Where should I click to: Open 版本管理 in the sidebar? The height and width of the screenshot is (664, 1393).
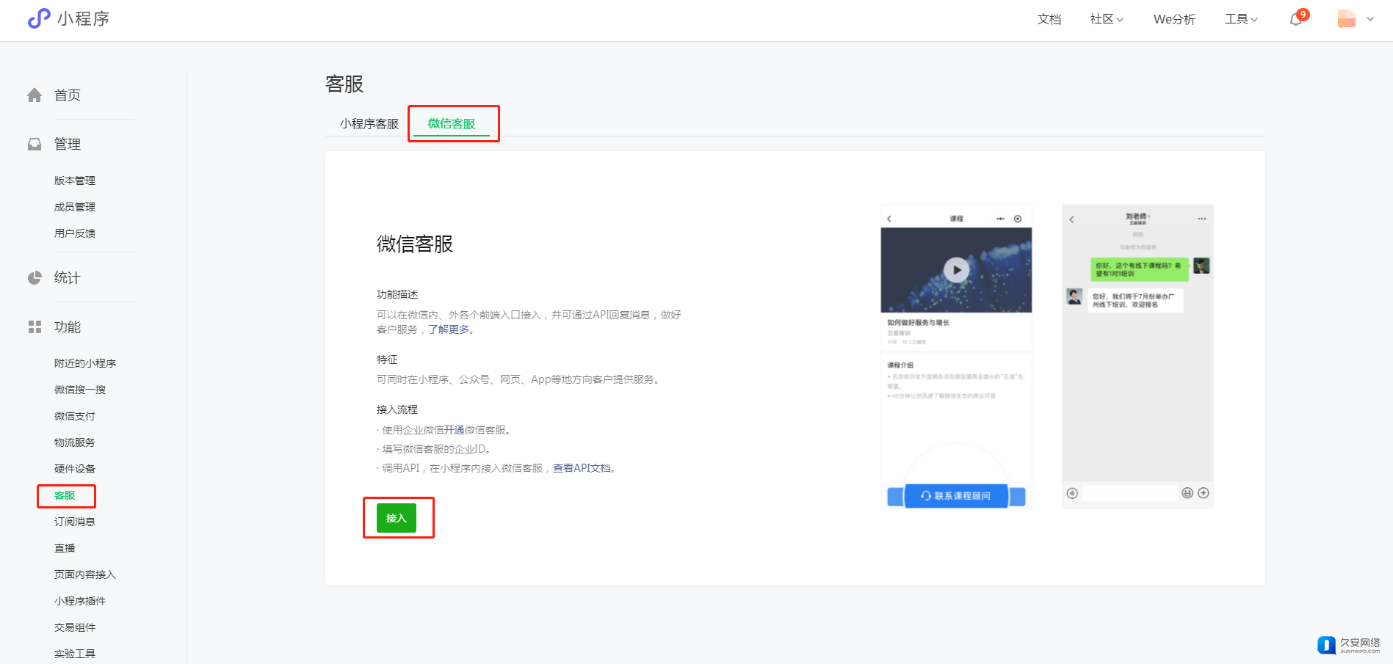tap(75, 180)
